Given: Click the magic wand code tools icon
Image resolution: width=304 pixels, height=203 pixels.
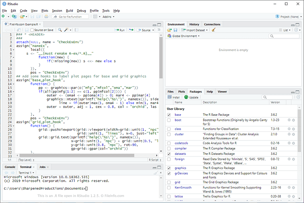Looking at the screenshot, I should tap(66, 30).
